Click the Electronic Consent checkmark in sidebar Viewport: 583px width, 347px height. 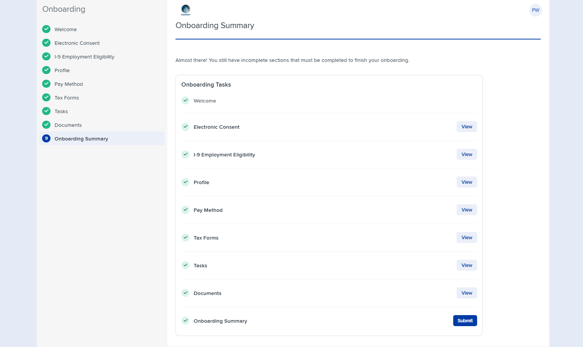tap(46, 43)
